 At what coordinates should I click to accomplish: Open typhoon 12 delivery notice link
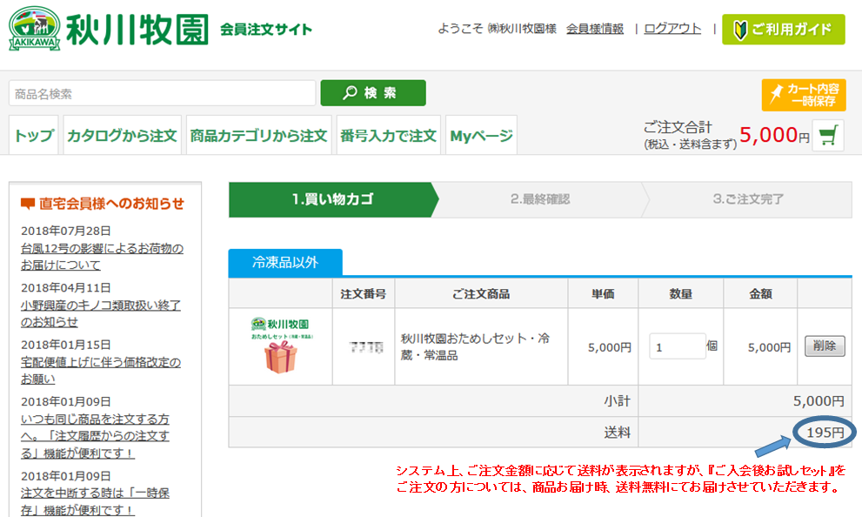[102, 257]
